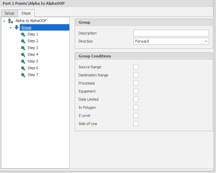The height and width of the screenshot is (173, 216).
Task: Select the Group label in tree
Action: tap(26, 27)
